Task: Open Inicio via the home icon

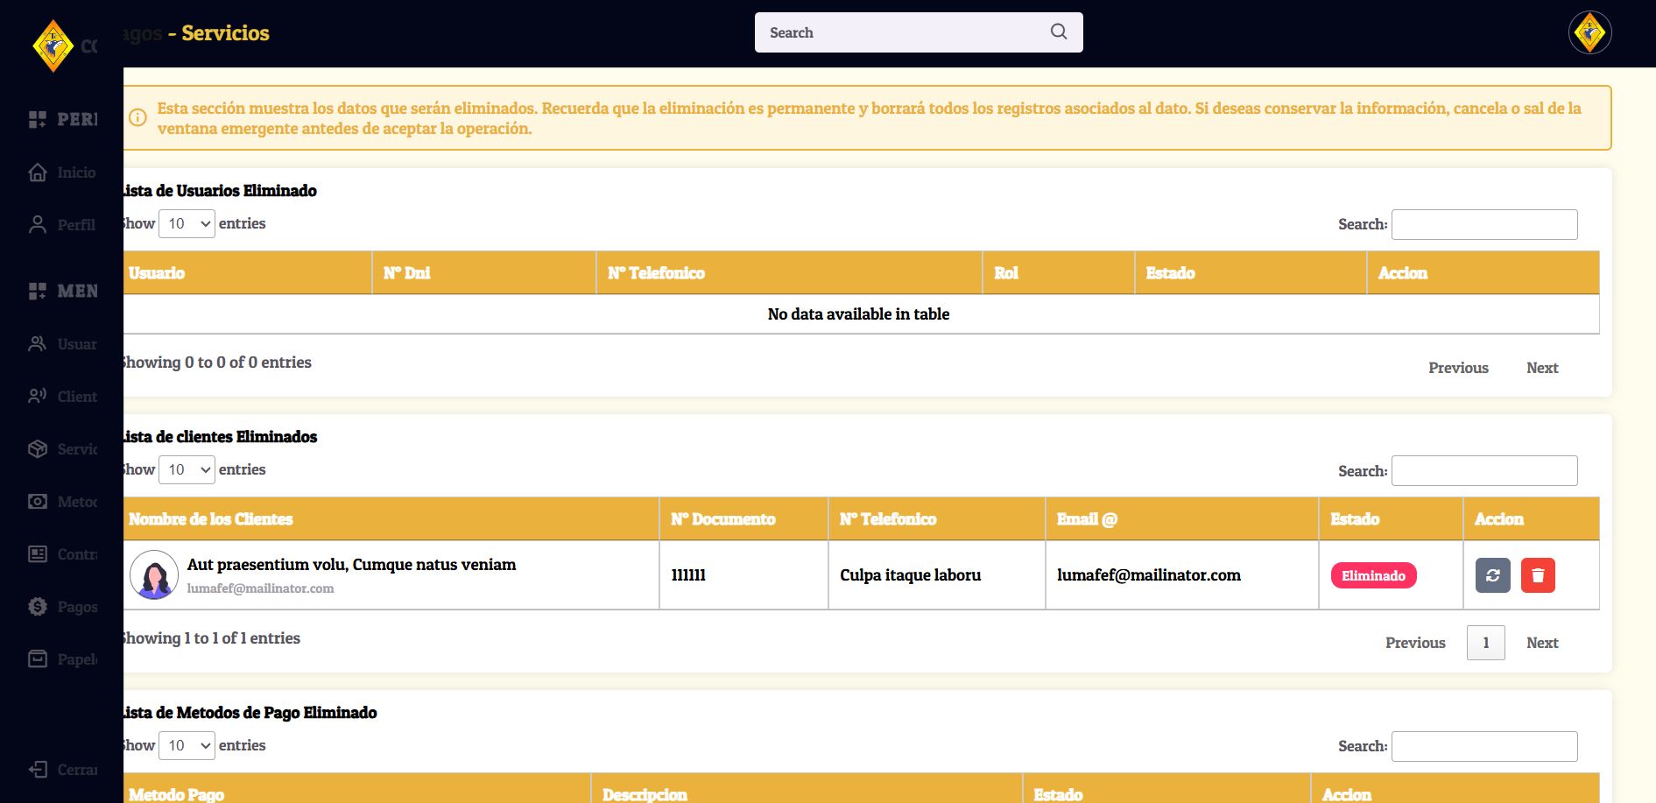Action: (38, 173)
